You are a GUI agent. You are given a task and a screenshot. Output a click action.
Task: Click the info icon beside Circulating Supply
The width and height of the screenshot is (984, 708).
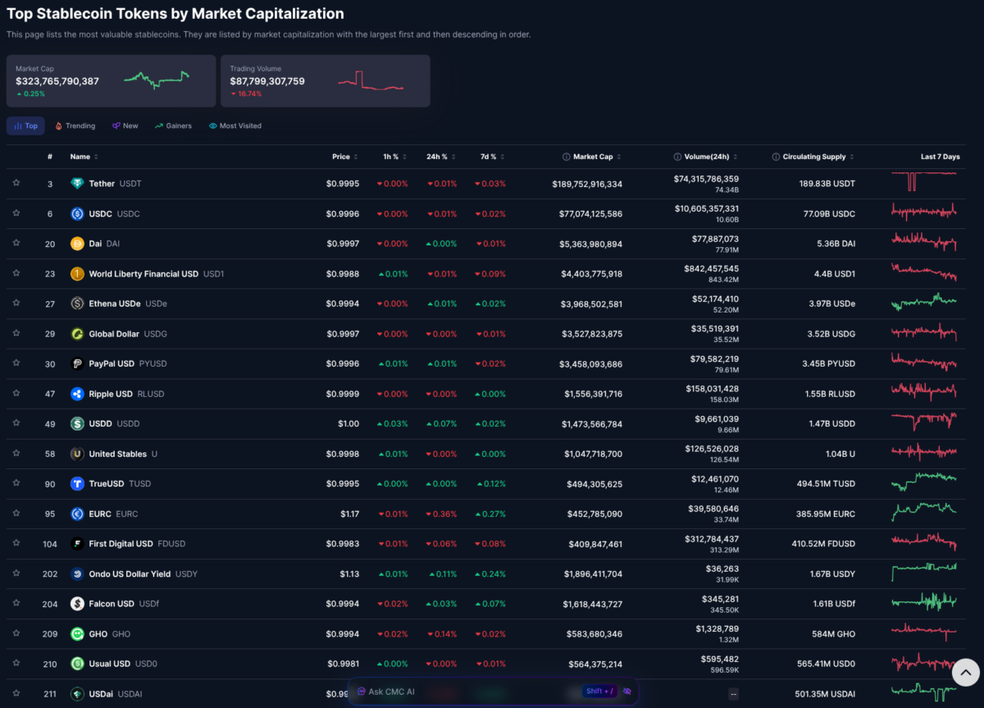776,157
